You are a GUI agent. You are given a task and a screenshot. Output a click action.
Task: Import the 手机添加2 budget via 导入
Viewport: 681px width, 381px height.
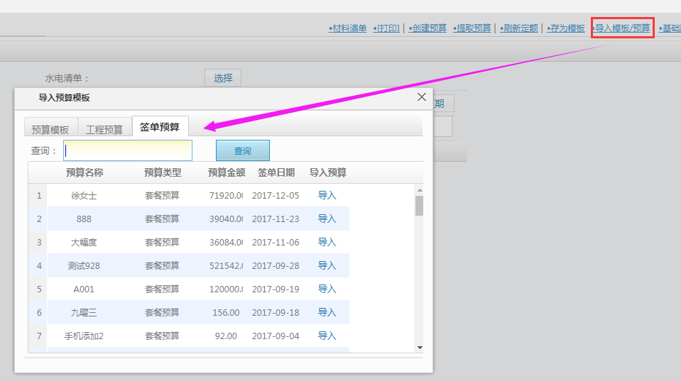tap(327, 336)
